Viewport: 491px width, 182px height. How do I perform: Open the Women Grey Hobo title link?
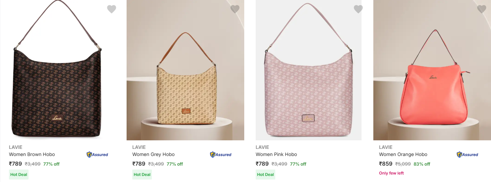pyautogui.click(x=153, y=155)
